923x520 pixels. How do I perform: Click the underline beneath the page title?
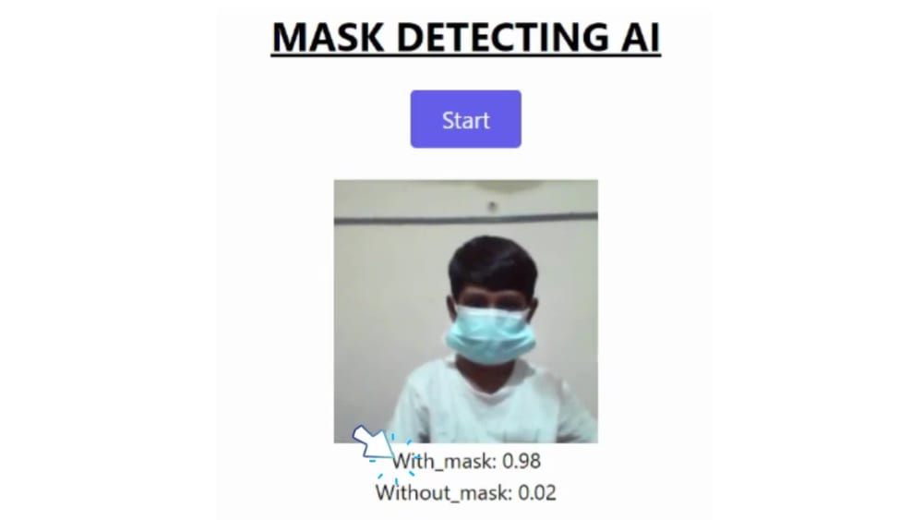tap(465, 56)
